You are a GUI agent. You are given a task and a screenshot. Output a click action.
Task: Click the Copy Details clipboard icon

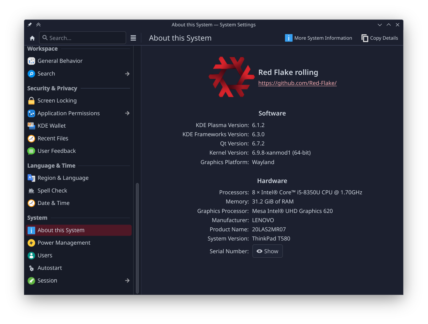[x=365, y=38]
